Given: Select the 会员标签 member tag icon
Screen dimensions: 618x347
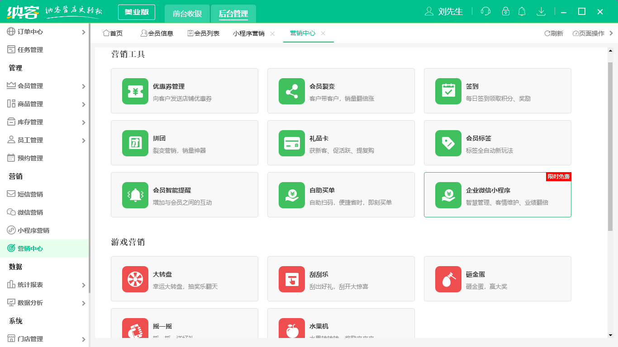Looking at the screenshot, I should click(x=448, y=143).
